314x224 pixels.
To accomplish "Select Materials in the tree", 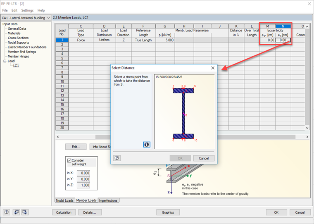I will pyautogui.click(x=14, y=33).
